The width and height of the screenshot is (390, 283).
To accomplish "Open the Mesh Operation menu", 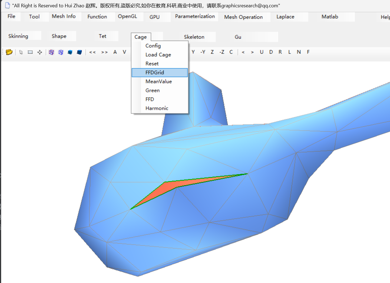I will tap(243, 17).
